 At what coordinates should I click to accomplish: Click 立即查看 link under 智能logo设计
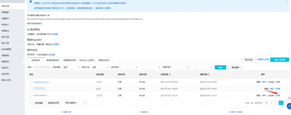tap(55, 44)
